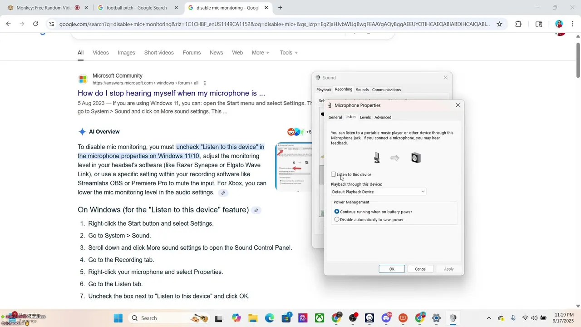Open Chrome extensions puzzle icon
The image size is (581, 327).
(x=518, y=24)
